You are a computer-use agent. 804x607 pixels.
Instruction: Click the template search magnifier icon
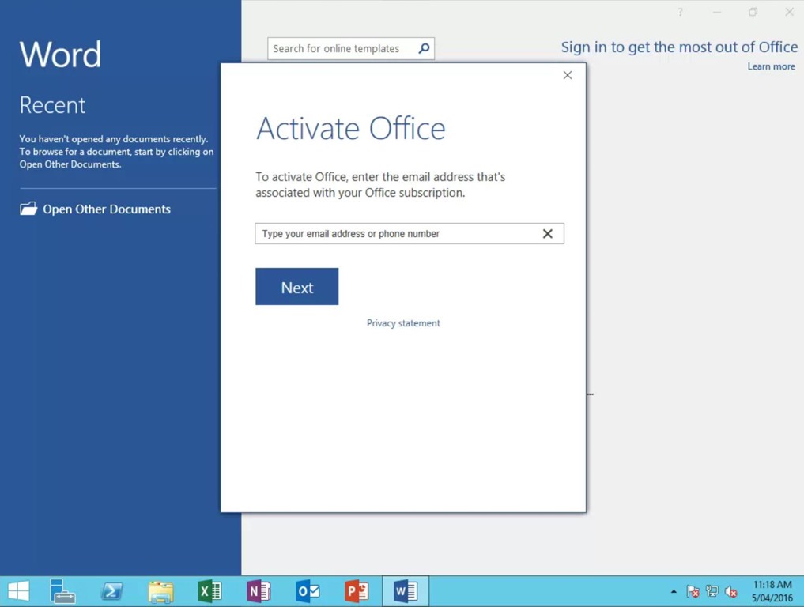(423, 48)
